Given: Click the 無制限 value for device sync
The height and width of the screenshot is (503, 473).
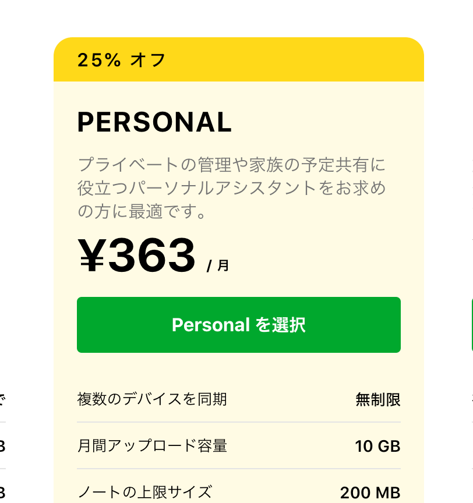Looking at the screenshot, I should (x=378, y=400).
